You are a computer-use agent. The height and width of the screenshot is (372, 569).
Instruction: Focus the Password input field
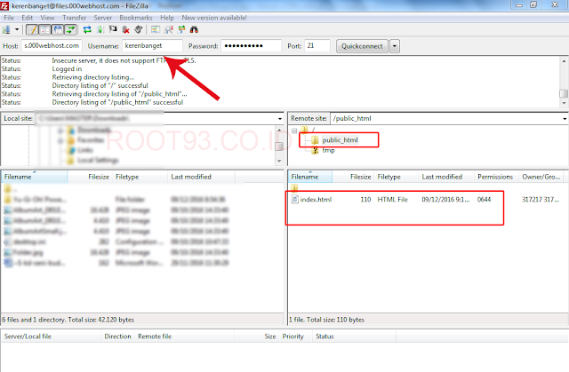[x=251, y=45]
